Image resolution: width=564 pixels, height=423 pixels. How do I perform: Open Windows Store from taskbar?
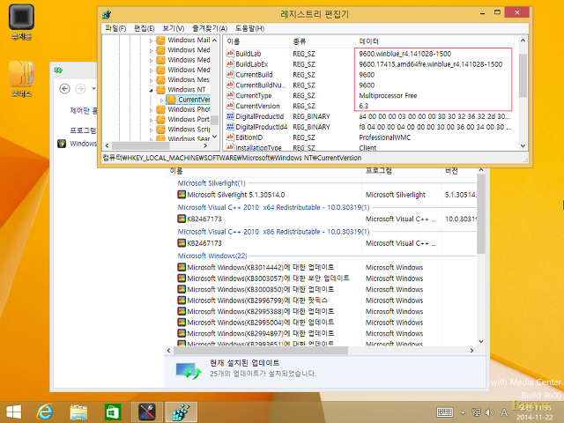point(112,412)
